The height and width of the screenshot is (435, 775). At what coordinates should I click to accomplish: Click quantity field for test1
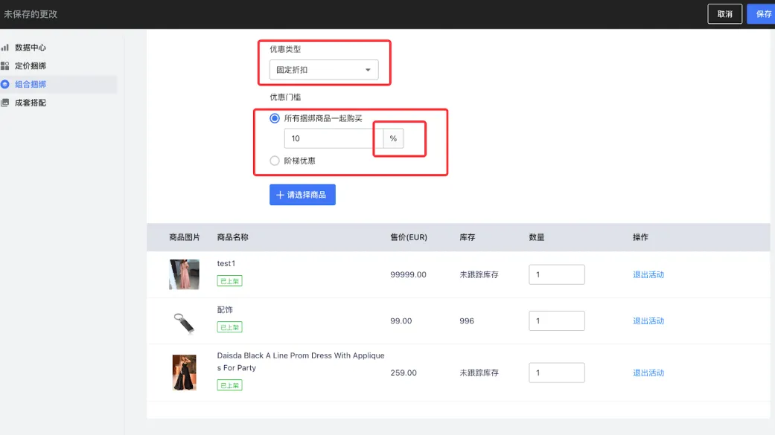click(x=557, y=274)
